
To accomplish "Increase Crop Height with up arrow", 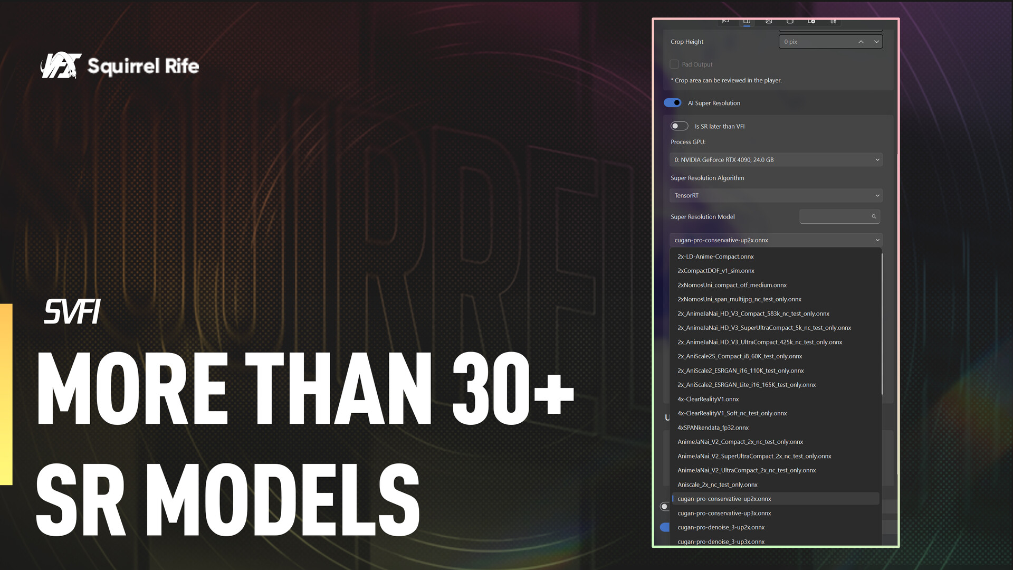I will [861, 42].
